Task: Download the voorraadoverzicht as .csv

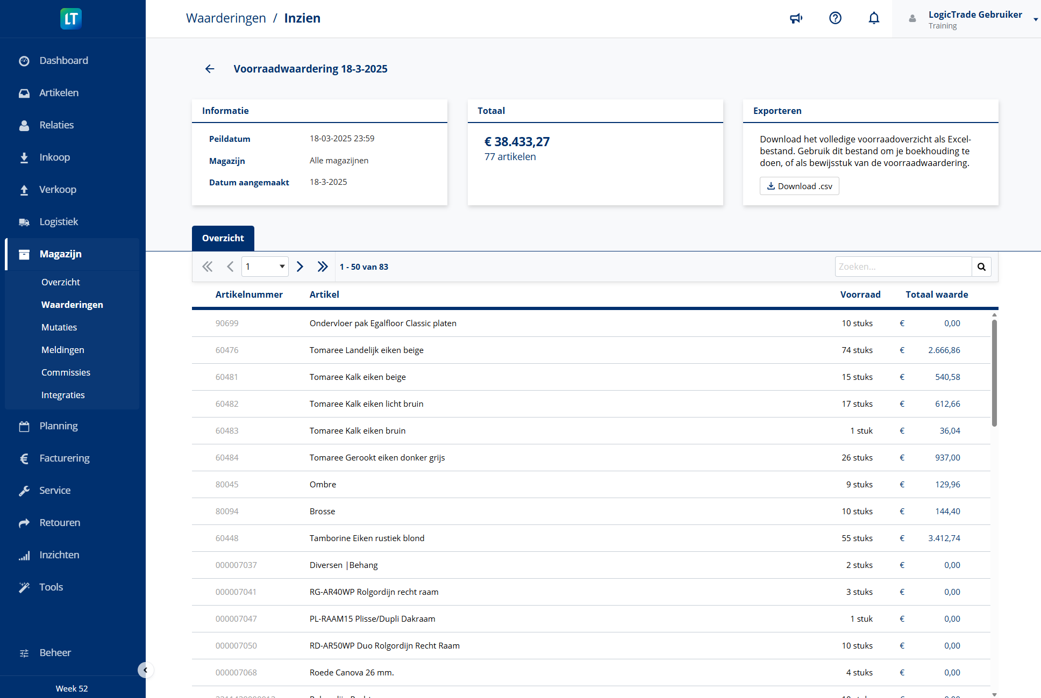Action: pos(799,186)
